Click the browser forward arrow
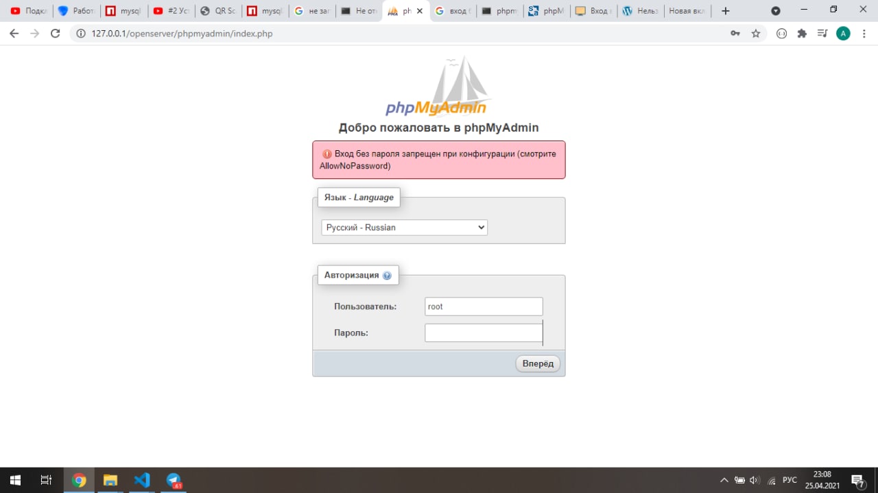Screen dimensions: 878x493 tap(34, 33)
